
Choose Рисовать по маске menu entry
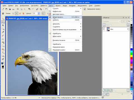(x=65, y=40)
